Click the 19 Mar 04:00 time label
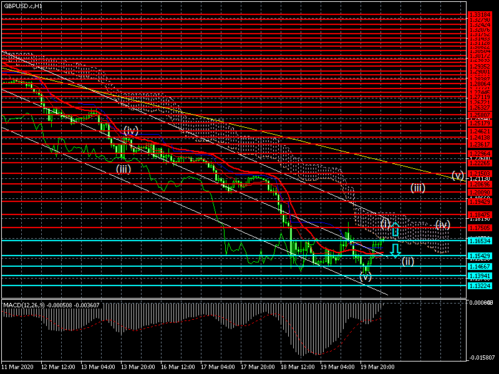The image size is (499, 374). [337, 367]
